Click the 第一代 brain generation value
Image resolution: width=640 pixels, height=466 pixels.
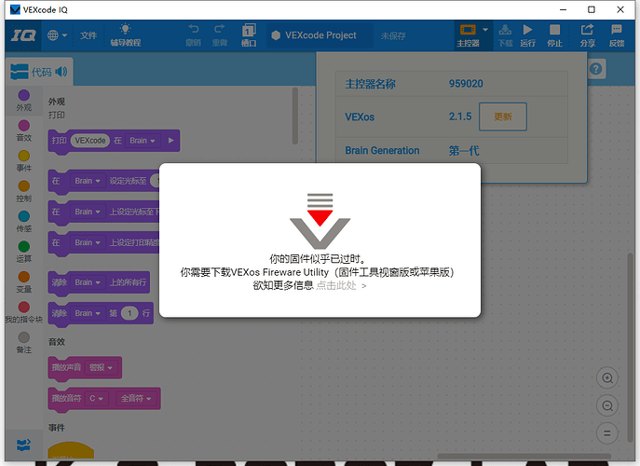(x=464, y=151)
